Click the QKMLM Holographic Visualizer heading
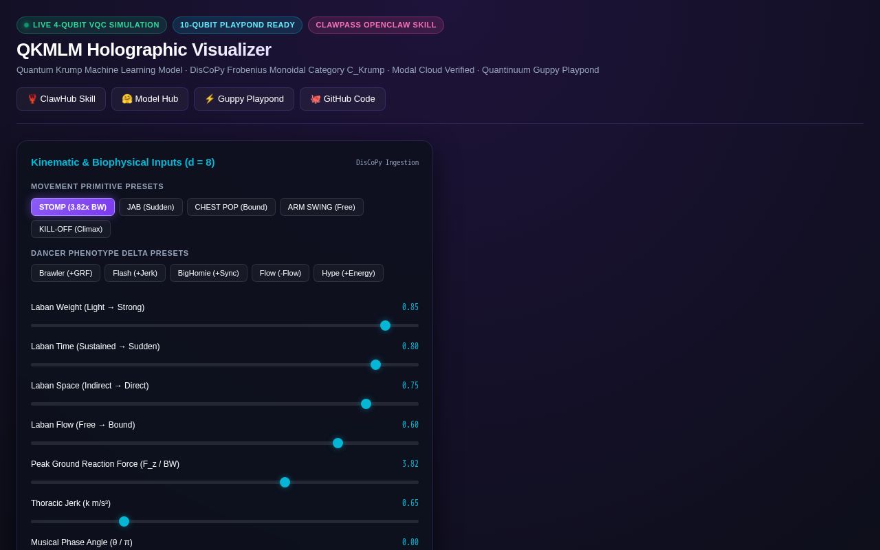The image size is (880, 550). tap(144, 49)
